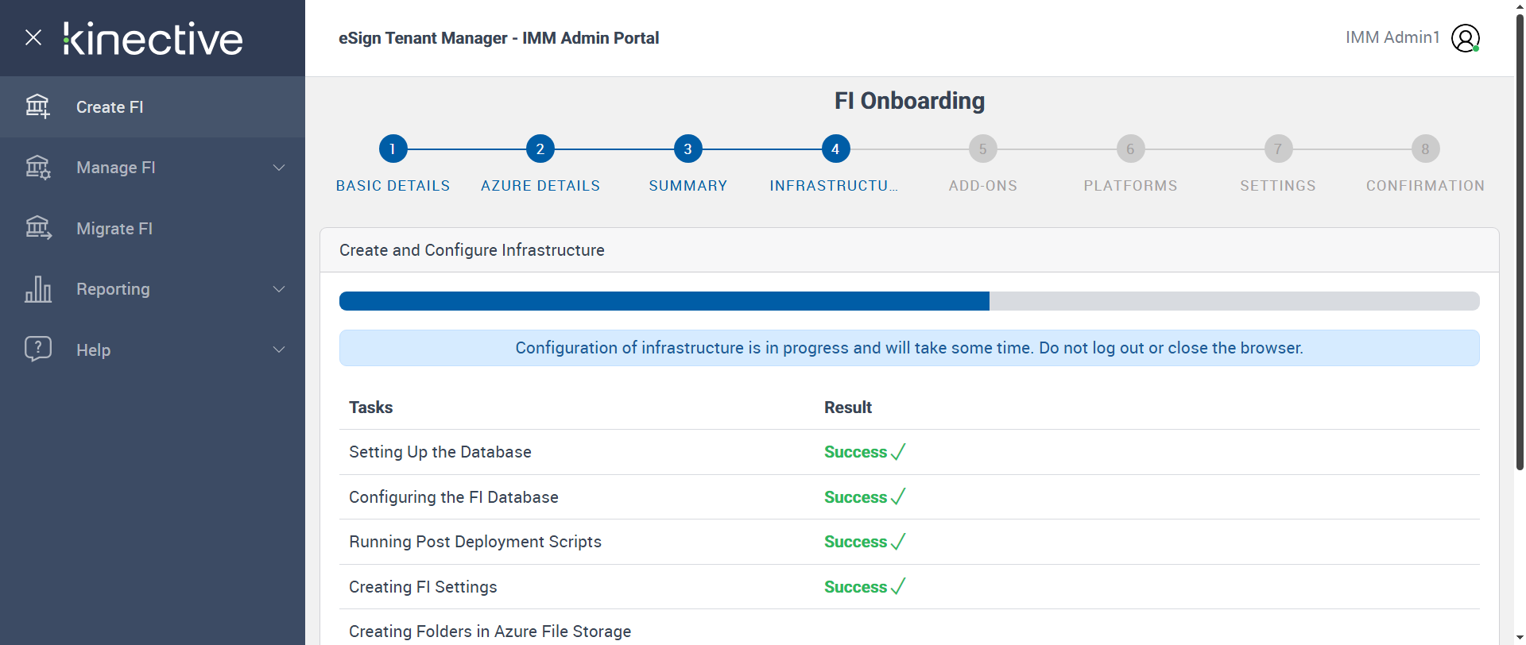Click the Tasks column header
The height and width of the screenshot is (645, 1526).
(x=371, y=407)
